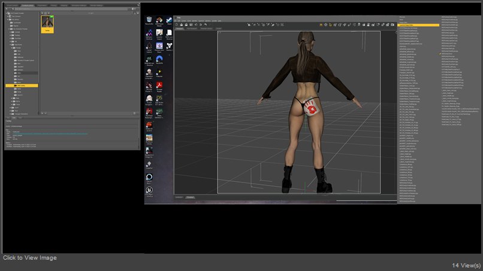483x271 pixels.
Task: Collapse the My Character Presets folder
Action: point(9,29)
